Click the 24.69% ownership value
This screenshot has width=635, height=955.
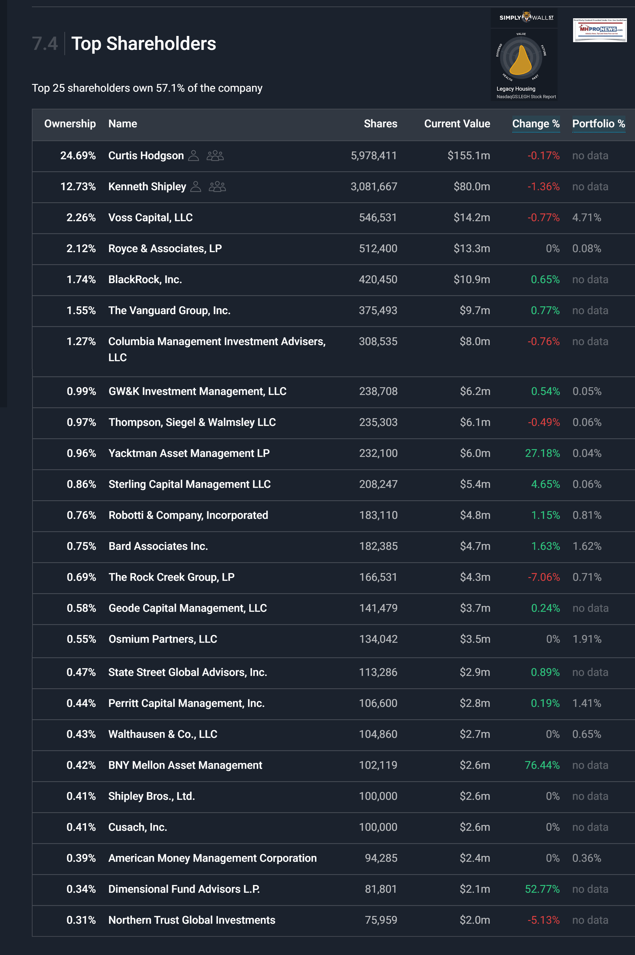click(x=78, y=156)
